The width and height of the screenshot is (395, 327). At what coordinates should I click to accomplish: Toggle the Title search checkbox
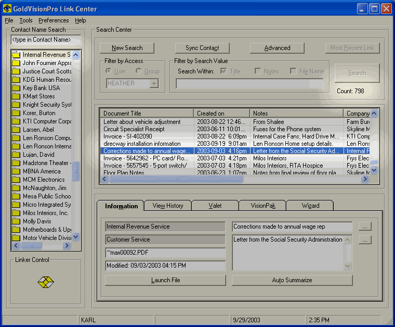pos(223,71)
